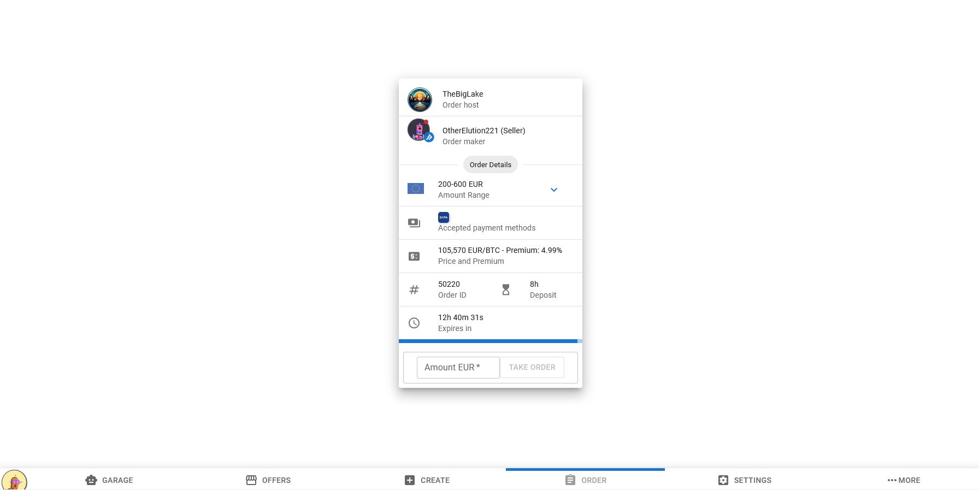Expand the Amount Range chevron
This screenshot has height=490, width=979.
(553, 190)
